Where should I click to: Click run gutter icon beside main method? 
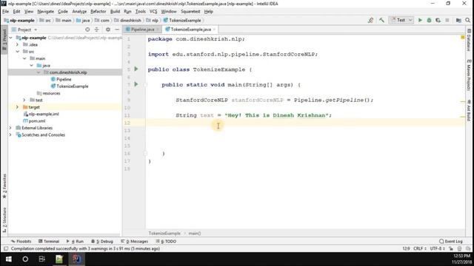click(x=136, y=84)
